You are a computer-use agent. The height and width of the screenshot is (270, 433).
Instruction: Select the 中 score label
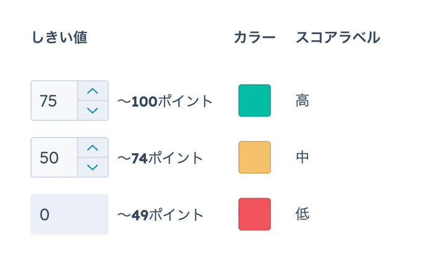coord(302,158)
